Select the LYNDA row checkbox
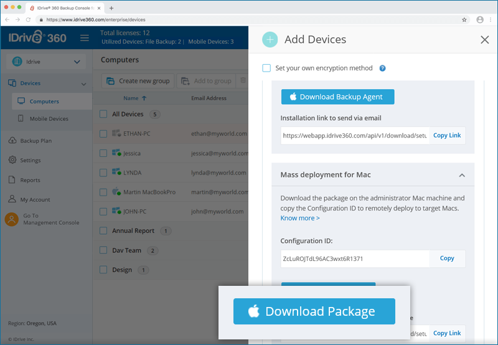 [103, 172]
